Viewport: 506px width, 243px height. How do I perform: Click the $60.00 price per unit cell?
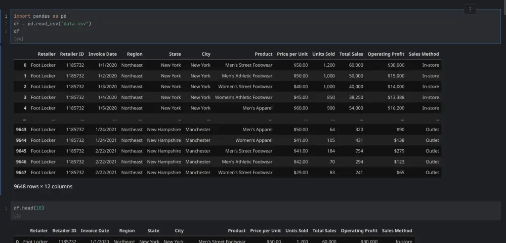[301, 108]
